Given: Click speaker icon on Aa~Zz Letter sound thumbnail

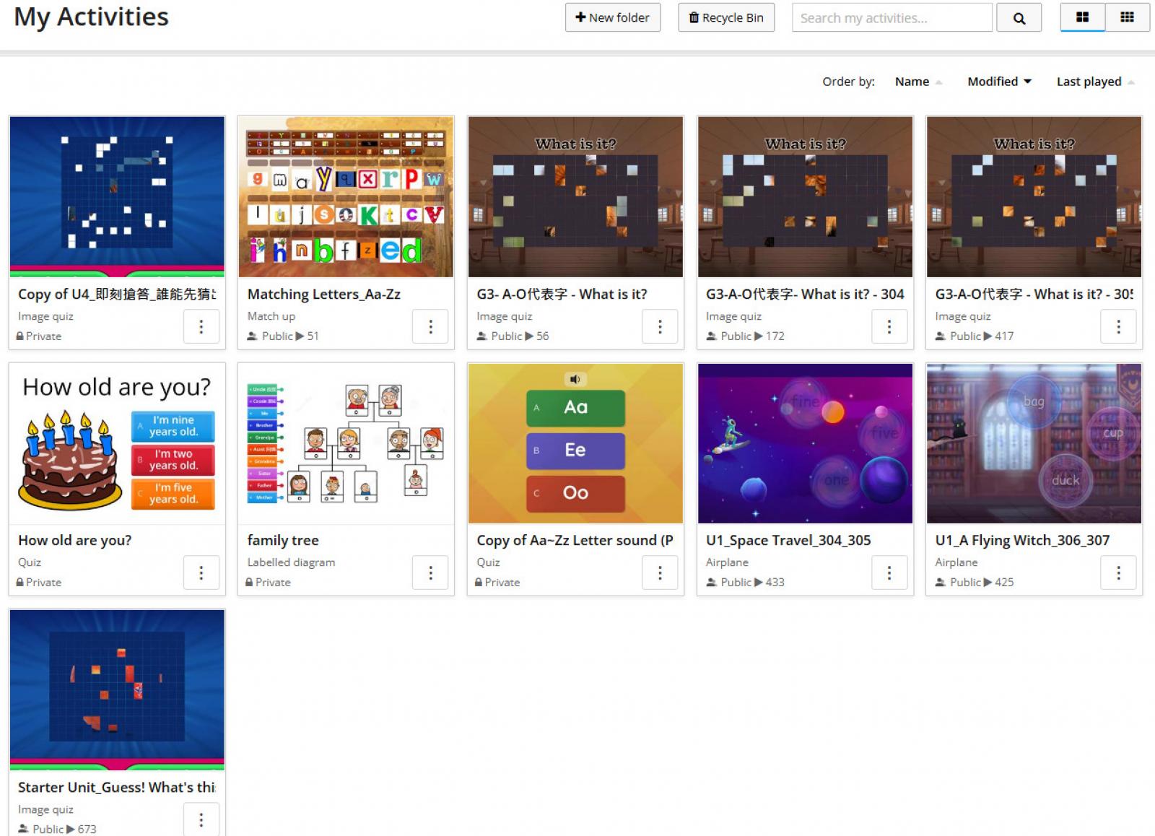Looking at the screenshot, I should click(x=575, y=379).
